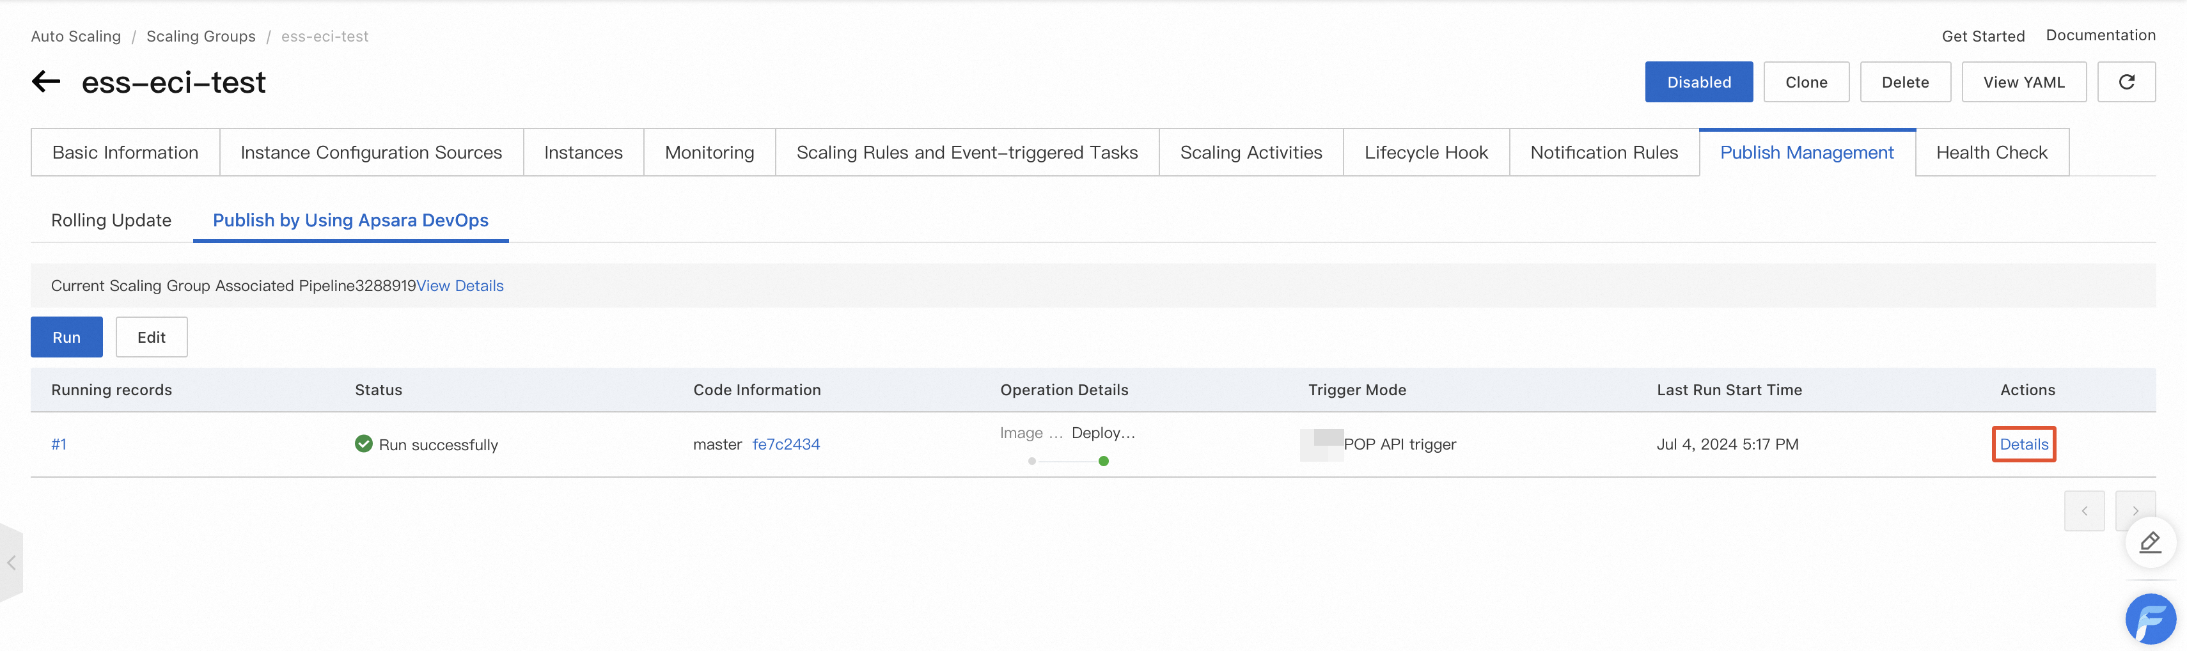Click the refresh icon button
Screen dimensions: 2187x651
click(x=2126, y=82)
